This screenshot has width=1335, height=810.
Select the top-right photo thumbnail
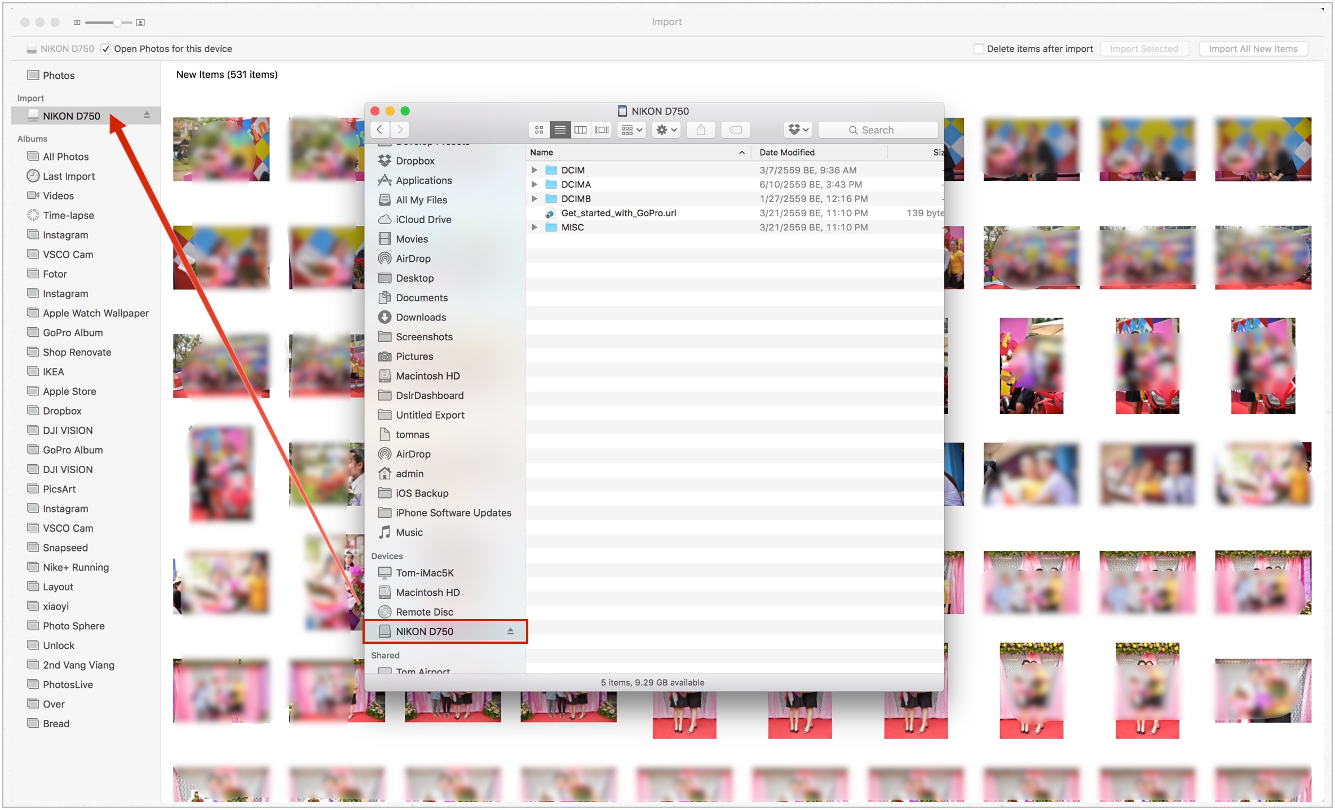tap(1263, 149)
